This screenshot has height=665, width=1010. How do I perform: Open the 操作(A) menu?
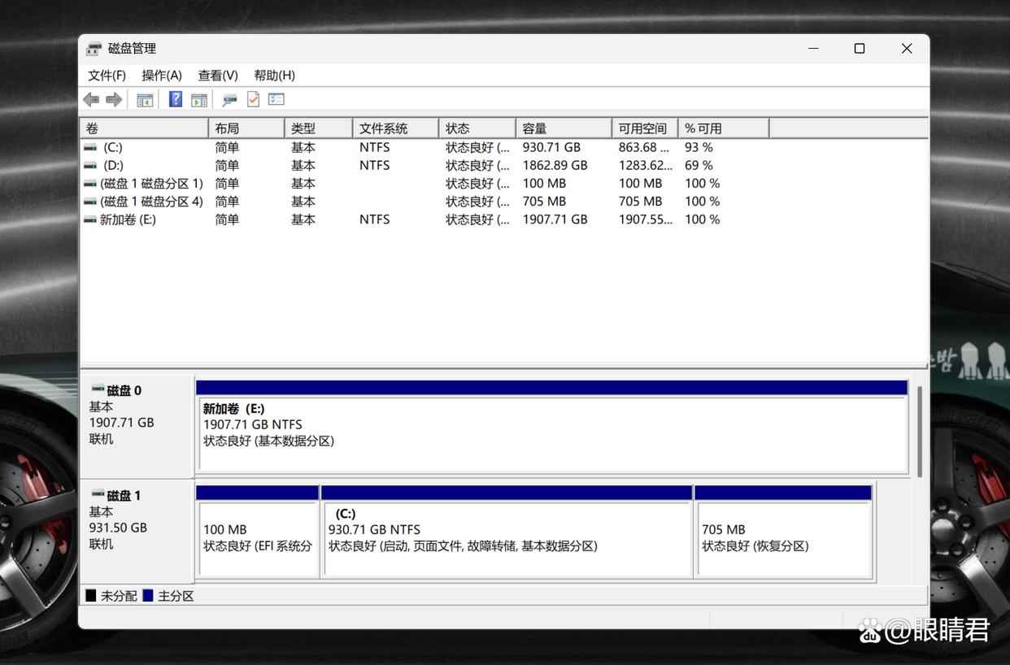tap(161, 75)
